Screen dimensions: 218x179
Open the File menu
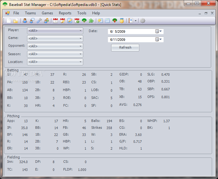pyautogui.click(x=16, y=13)
